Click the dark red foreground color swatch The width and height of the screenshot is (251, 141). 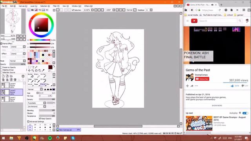tap(50, 67)
